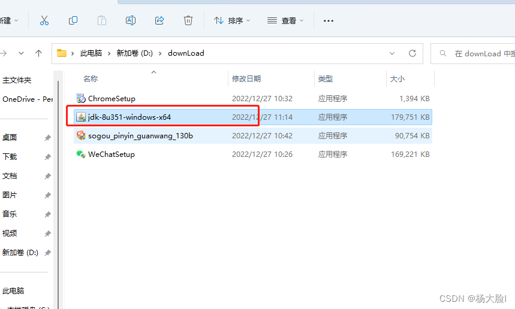Open the address bar history dropdown
Image resolution: width=515 pixels, height=309 pixels.
392,53
